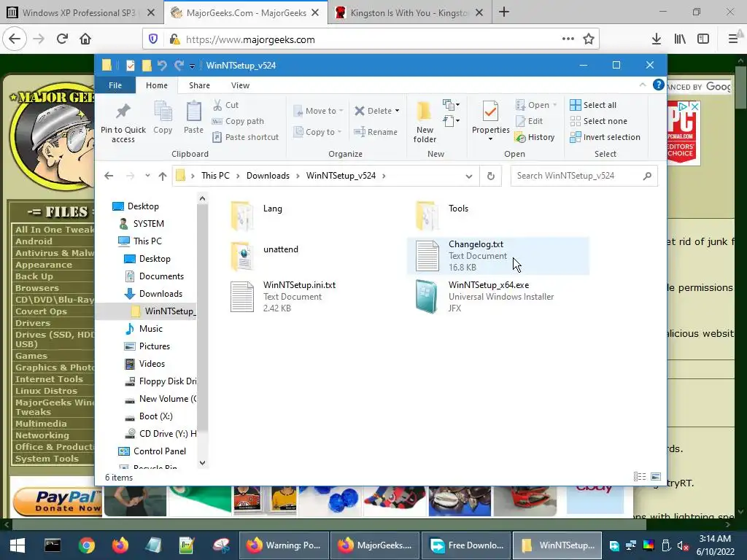Click the Cut scissors command
Screen dimensions: 747x560
(x=226, y=105)
